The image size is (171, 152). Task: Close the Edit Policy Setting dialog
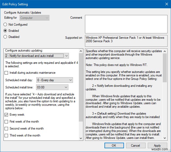(167, 4)
